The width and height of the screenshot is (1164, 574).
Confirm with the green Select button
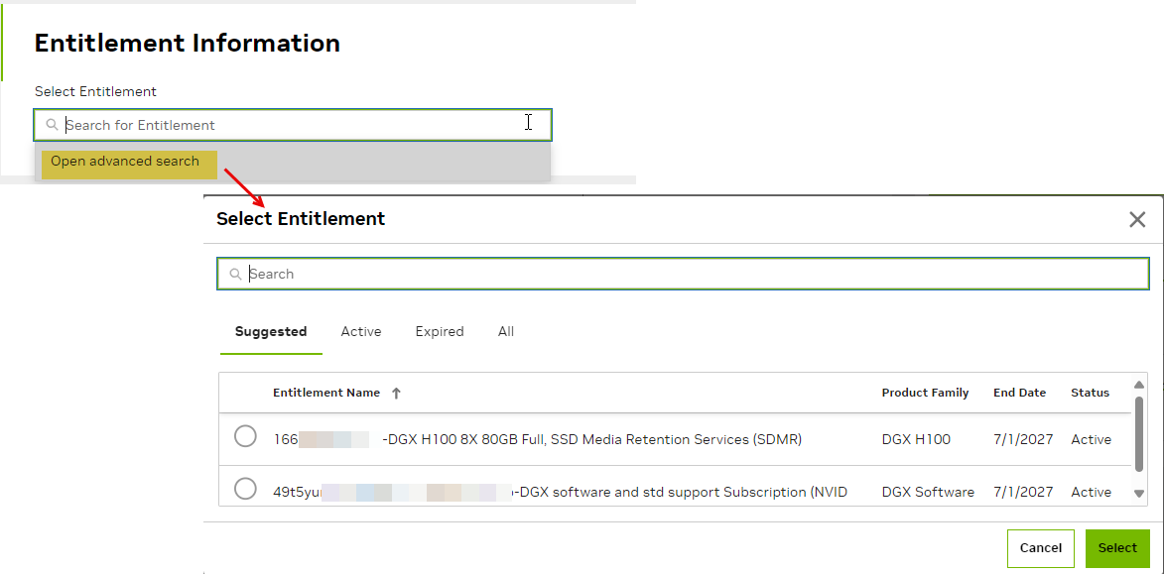pos(1117,548)
